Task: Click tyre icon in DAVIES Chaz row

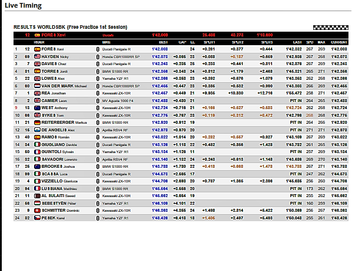Action: coord(98,64)
